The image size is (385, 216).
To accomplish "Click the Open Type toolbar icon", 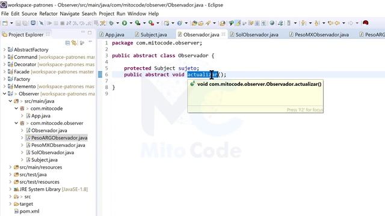I will click(194, 23).
